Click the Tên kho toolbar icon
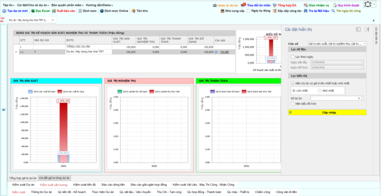 point(133,11)
